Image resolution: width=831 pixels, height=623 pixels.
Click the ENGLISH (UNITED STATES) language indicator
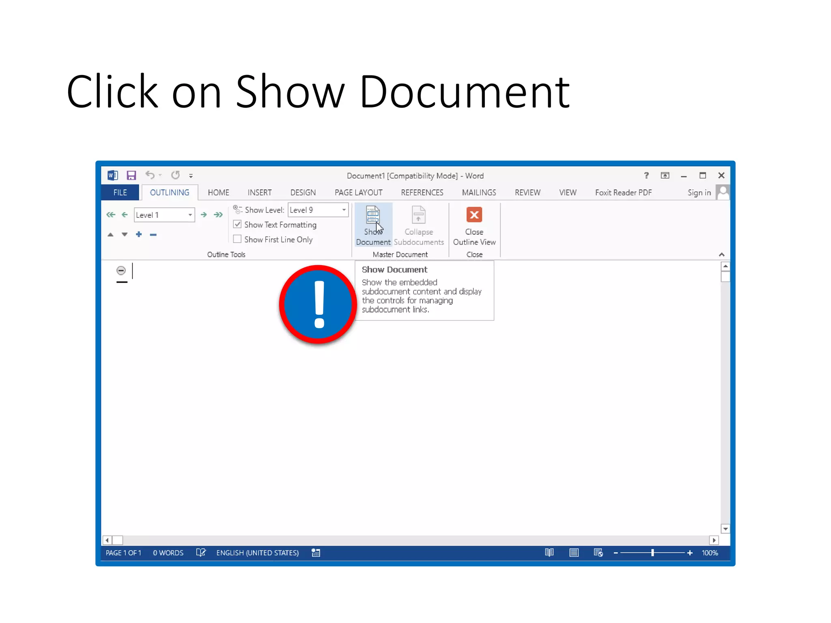257,553
